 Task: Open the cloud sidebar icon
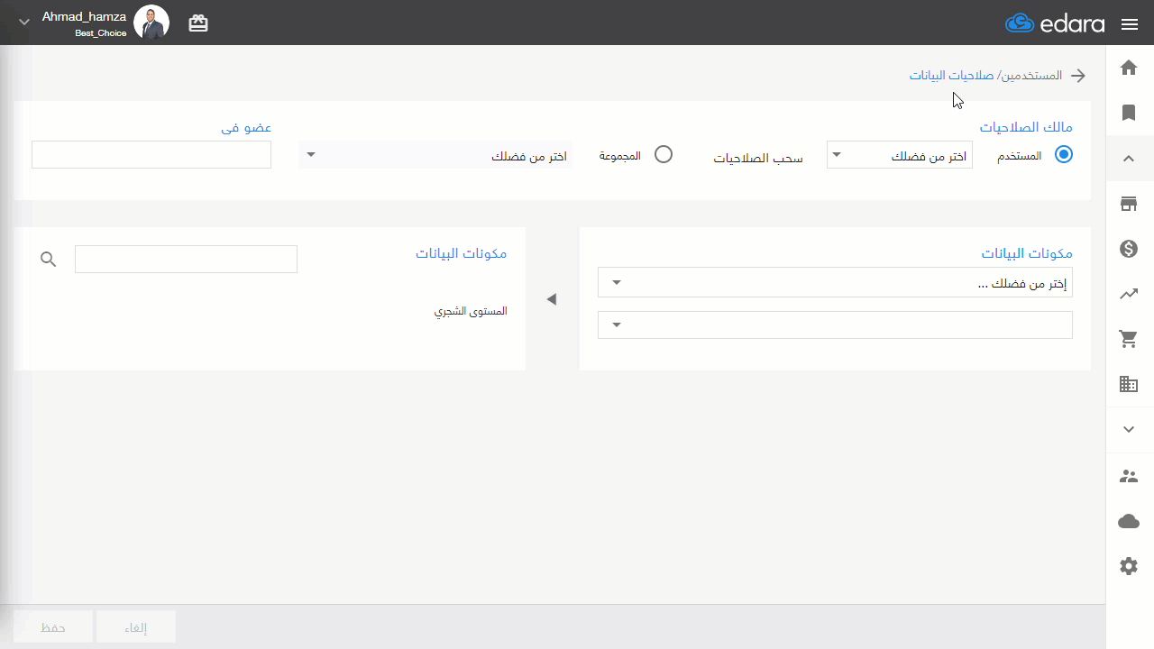(x=1129, y=521)
